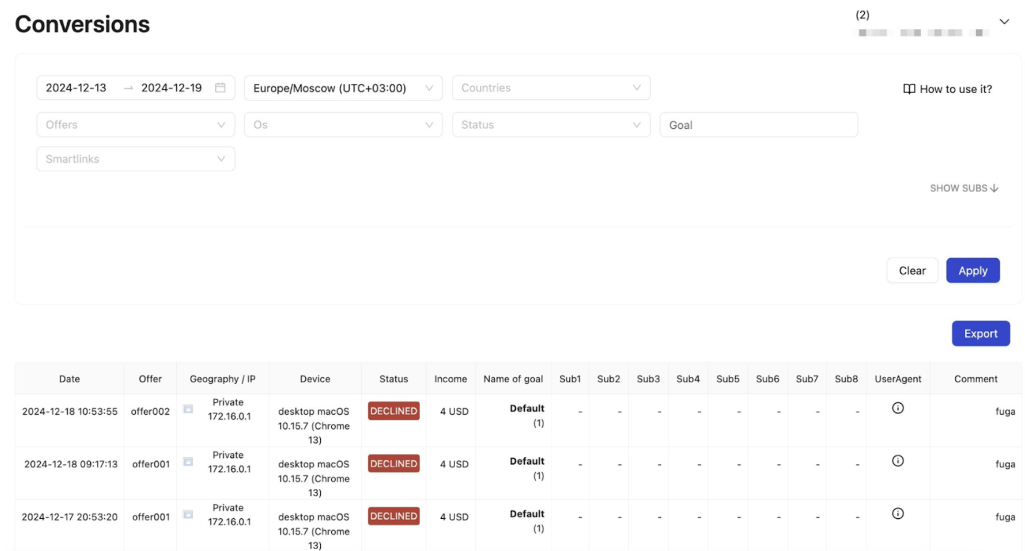Viewport: 1025px width, 551px height.
Task: Open UserAgent info icon for 09:17:13 conversion
Action: click(x=897, y=461)
